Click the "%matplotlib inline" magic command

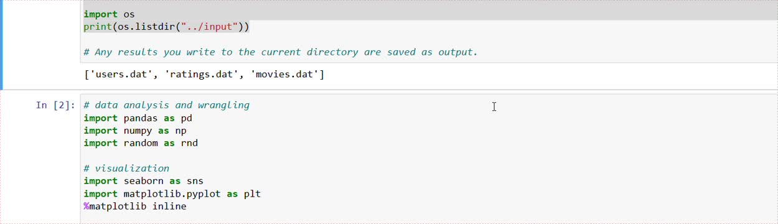pos(135,207)
